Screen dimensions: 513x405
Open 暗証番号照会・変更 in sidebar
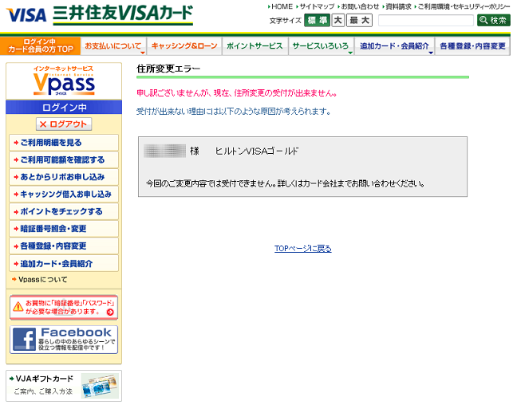(64, 229)
